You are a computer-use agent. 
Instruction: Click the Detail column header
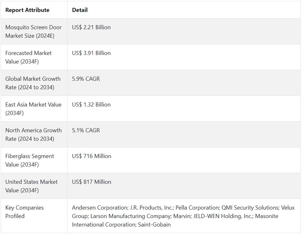(80, 10)
